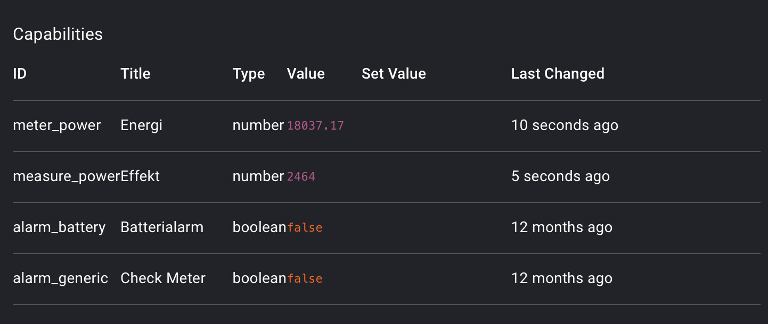The width and height of the screenshot is (768, 324).
Task: Select the meter_power capability ID
Action: (x=57, y=125)
